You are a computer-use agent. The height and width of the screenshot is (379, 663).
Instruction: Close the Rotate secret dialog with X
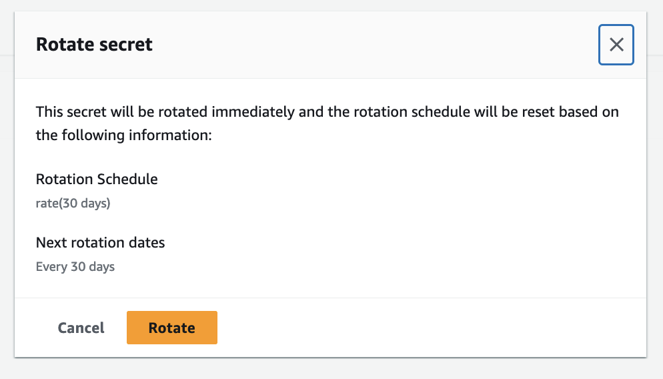point(616,45)
